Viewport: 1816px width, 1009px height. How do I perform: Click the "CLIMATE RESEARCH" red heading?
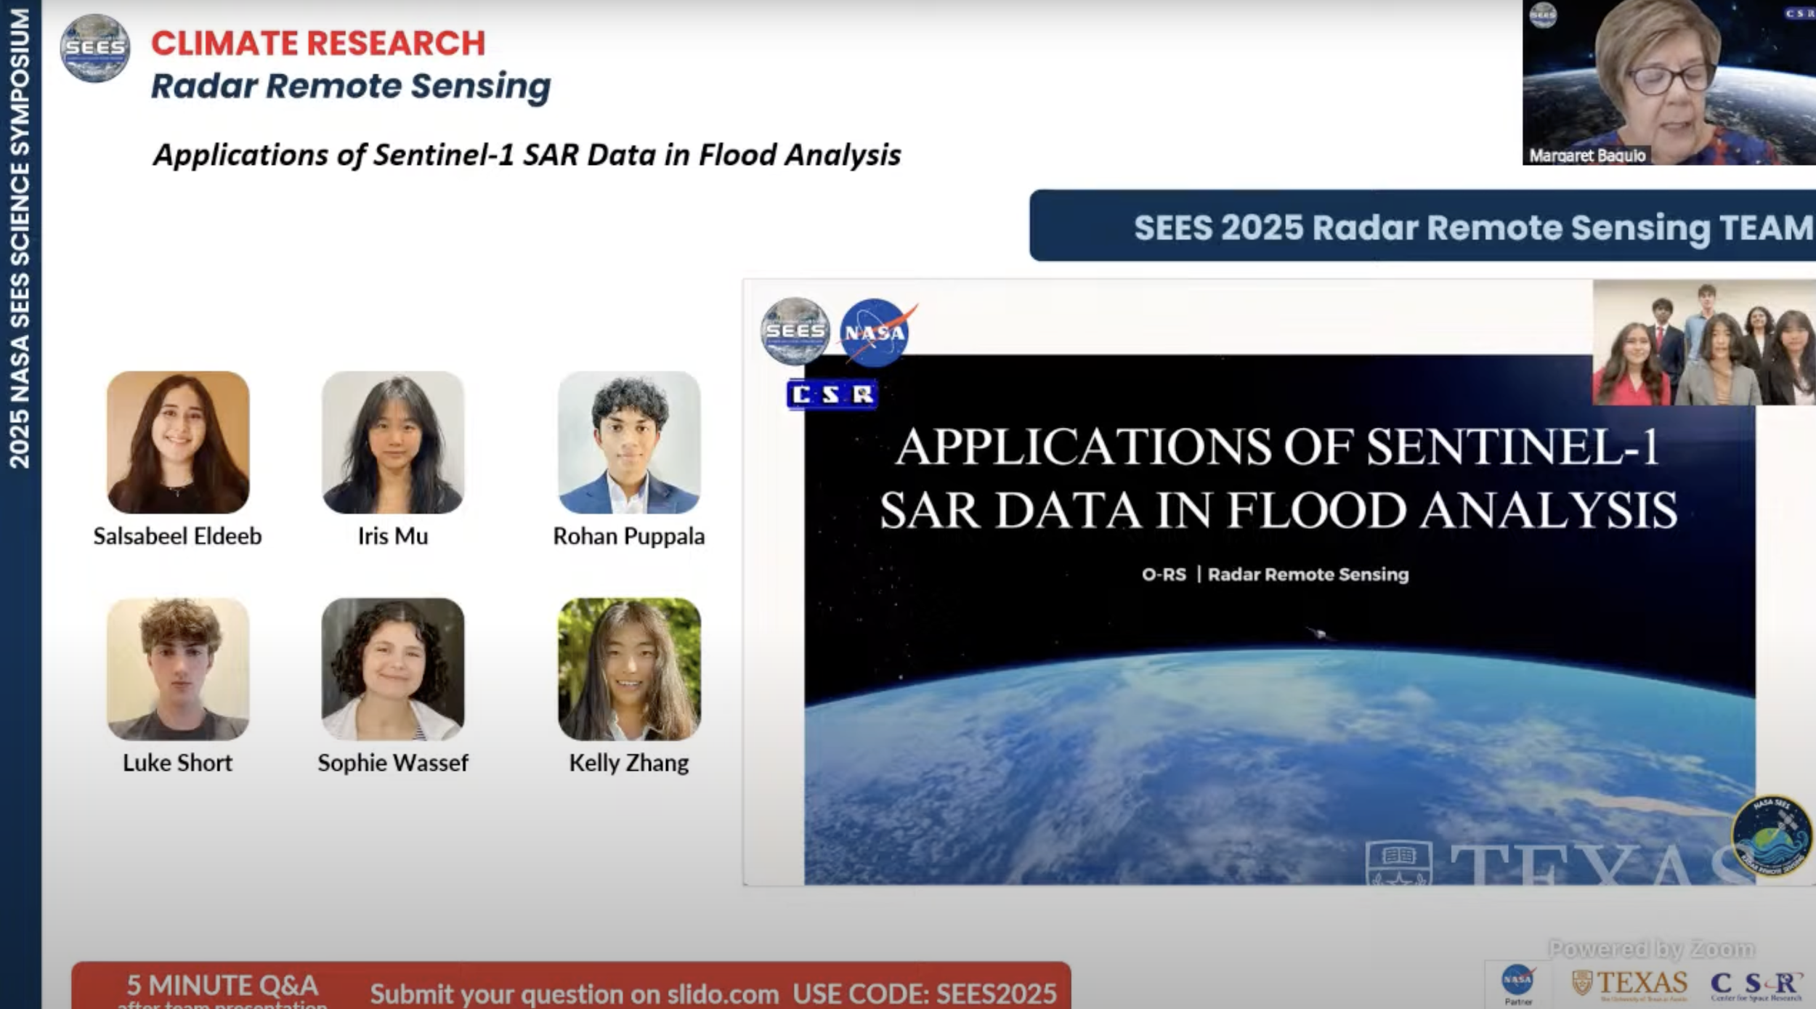318,43
